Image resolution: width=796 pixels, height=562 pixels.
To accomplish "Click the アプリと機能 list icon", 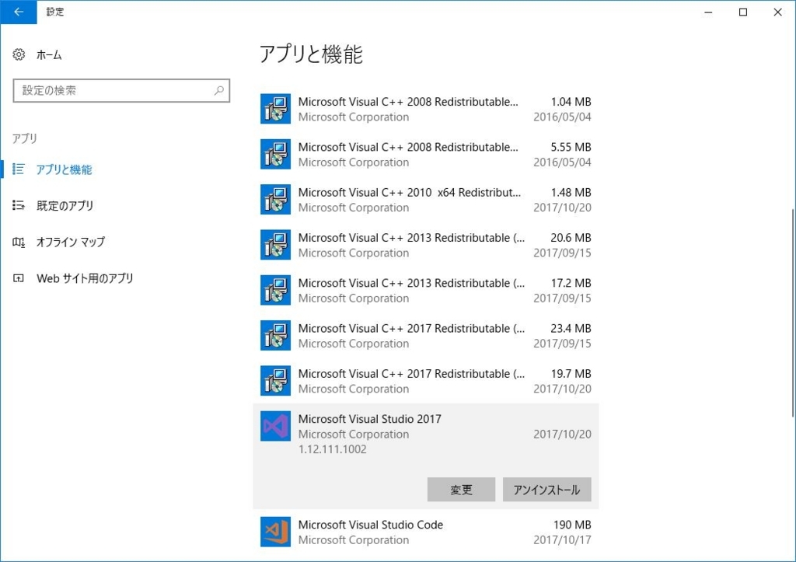I will [x=19, y=169].
